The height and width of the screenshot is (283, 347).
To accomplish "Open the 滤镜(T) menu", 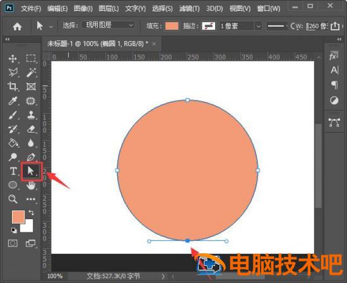I will click(189, 9).
